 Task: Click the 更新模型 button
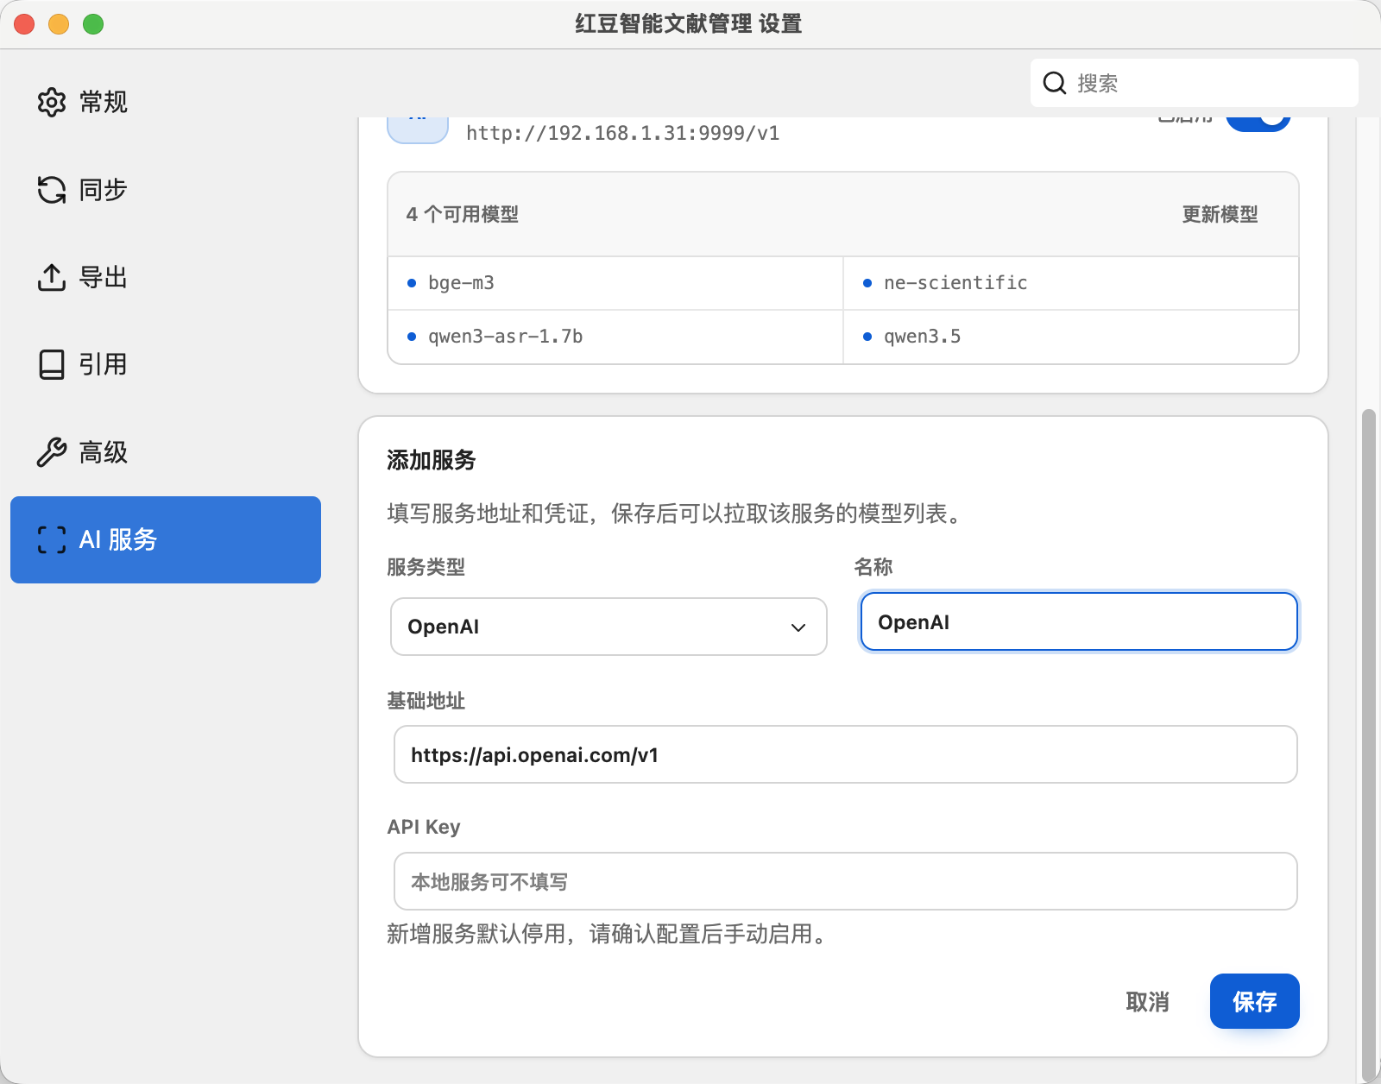coord(1220,214)
